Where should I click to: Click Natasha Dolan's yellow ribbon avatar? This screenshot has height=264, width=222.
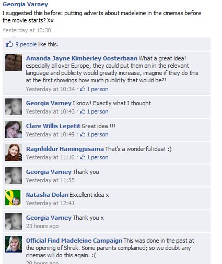(x=13, y=198)
